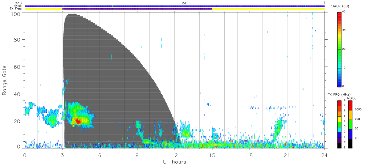Click the CPID value 151
Screen dimensions: 365x168
click(184, 3)
